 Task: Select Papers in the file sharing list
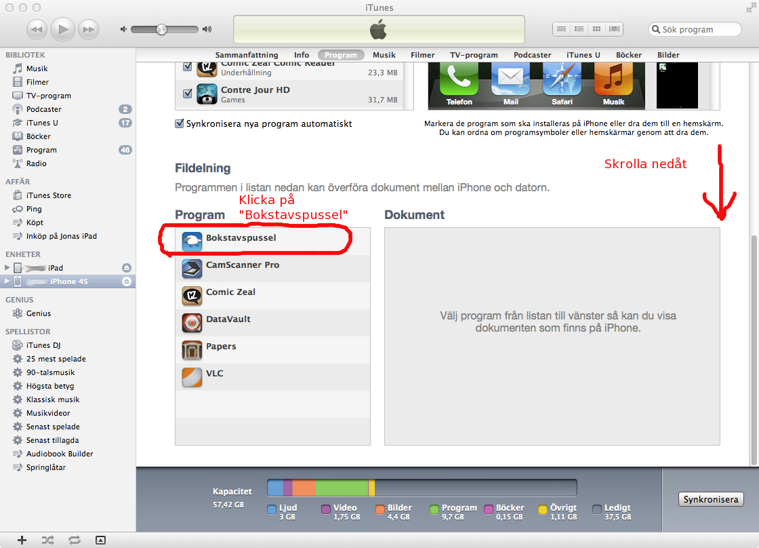(x=272, y=349)
